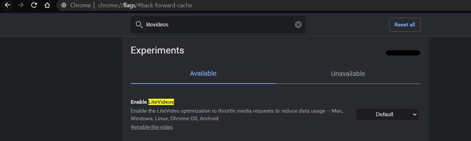Clear the litevideos search with the X icon
471x141 pixels.
point(298,25)
